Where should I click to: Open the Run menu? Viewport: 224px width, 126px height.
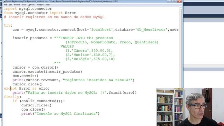tap(24, 5)
